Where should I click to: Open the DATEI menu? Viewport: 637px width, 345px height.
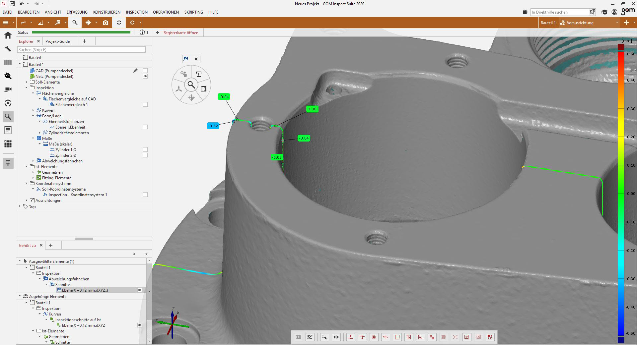click(7, 12)
